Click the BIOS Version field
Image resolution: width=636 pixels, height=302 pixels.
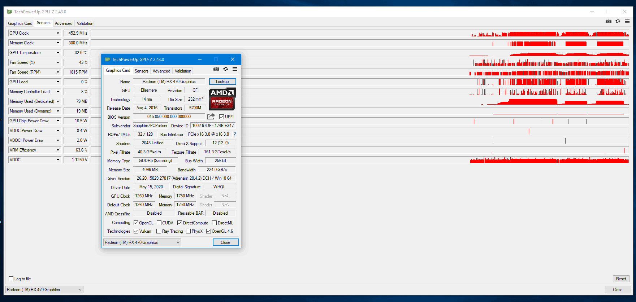[x=169, y=117]
